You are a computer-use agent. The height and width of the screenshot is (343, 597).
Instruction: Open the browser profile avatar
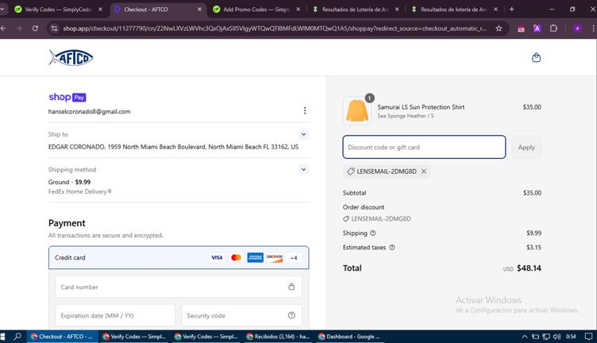[x=577, y=28]
